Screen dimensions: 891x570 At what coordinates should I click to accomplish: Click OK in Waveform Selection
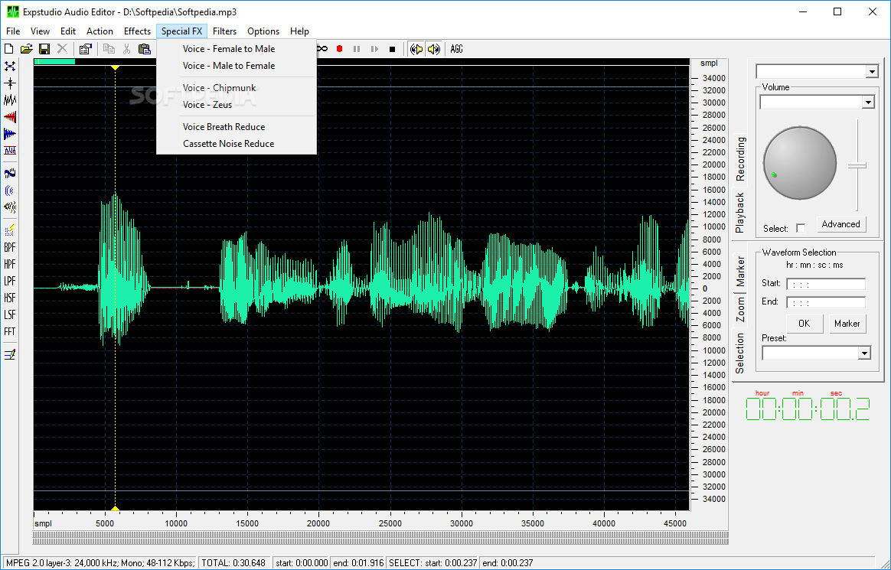pos(804,324)
